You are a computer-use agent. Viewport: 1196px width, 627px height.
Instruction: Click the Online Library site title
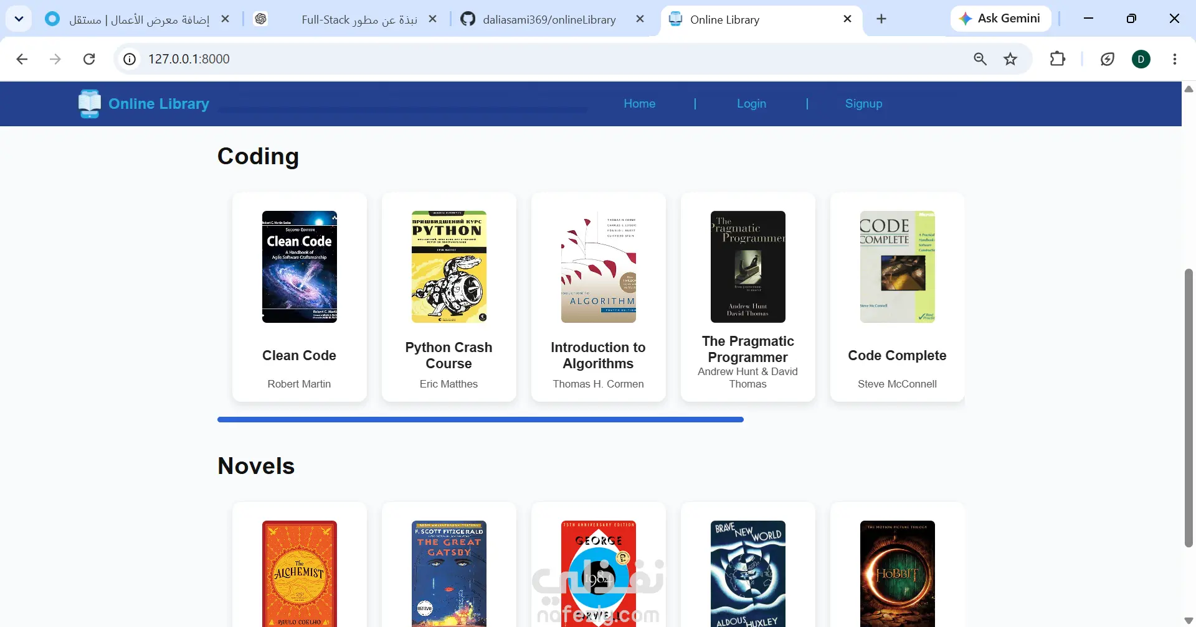(x=159, y=104)
